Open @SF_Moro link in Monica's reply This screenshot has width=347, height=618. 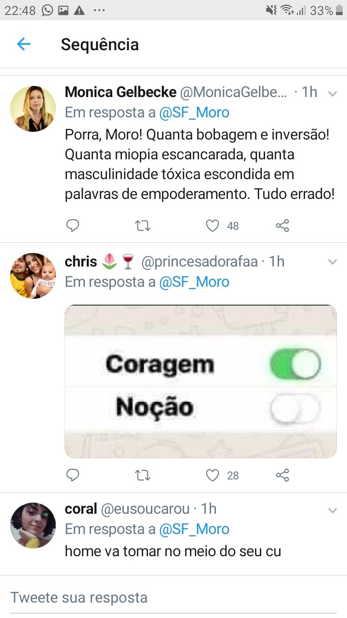[x=194, y=112]
